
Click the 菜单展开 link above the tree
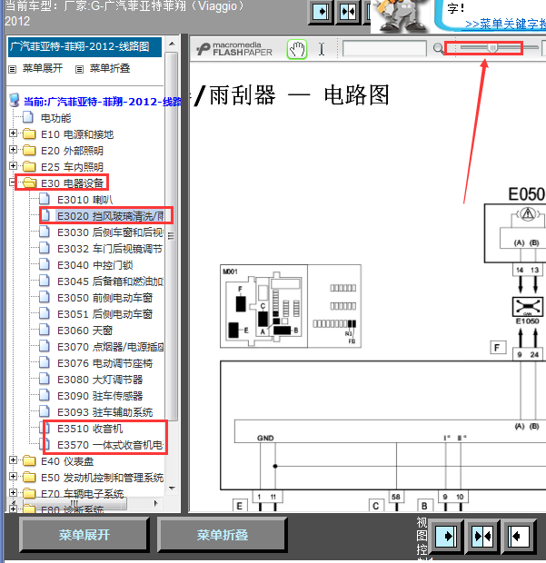point(43,68)
